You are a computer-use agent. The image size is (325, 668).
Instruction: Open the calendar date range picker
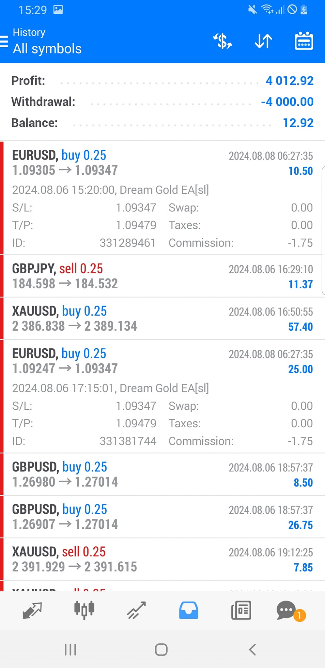(x=304, y=41)
